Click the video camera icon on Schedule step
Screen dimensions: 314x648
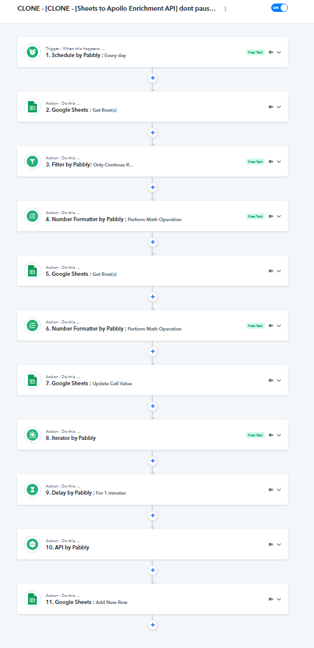tap(271, 52)
